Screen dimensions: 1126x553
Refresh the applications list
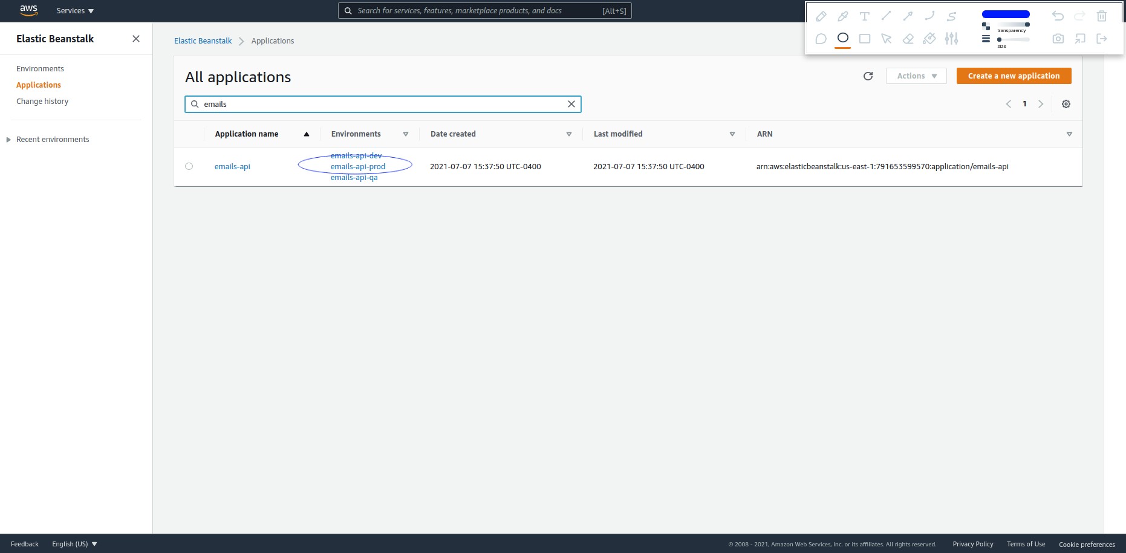coord(868,76)
